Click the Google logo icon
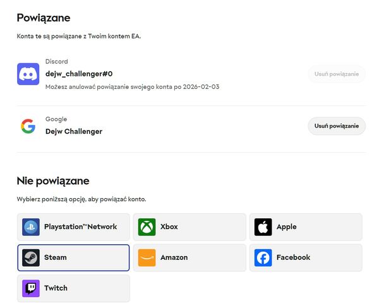This screenshot has height=306, width=379. [x=28, y=126]
